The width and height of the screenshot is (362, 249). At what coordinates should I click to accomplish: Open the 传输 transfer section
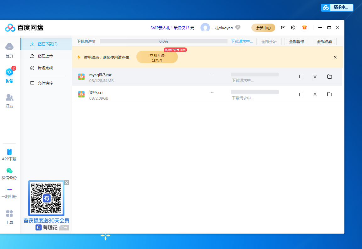coord(9,75)
